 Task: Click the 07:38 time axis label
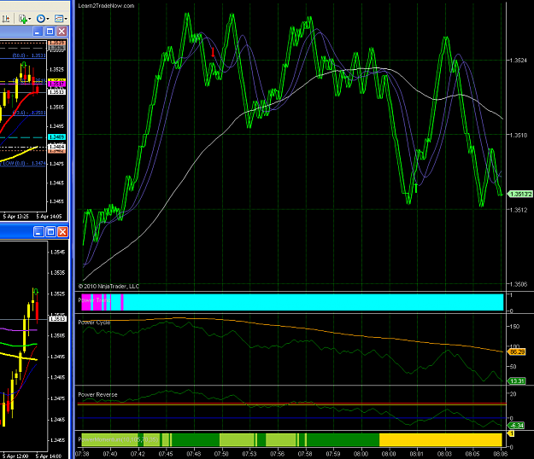82,454
